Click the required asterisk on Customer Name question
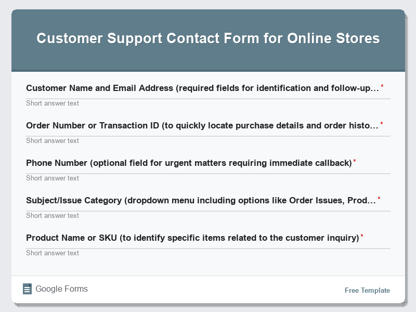The height and width of the screenshot is (312, 416). click(x=383, y=85)
